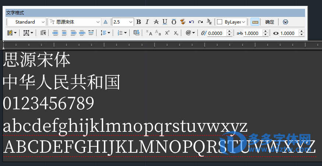Justify paragraph text
Screen dimensions: 322x166
point(82,33)
